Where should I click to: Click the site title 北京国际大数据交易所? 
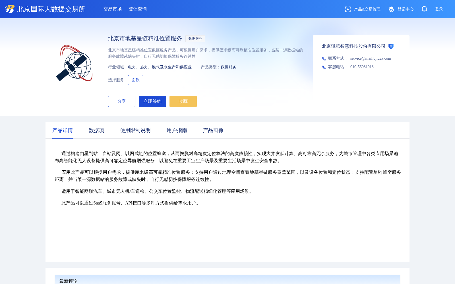[x=51, y=9]
